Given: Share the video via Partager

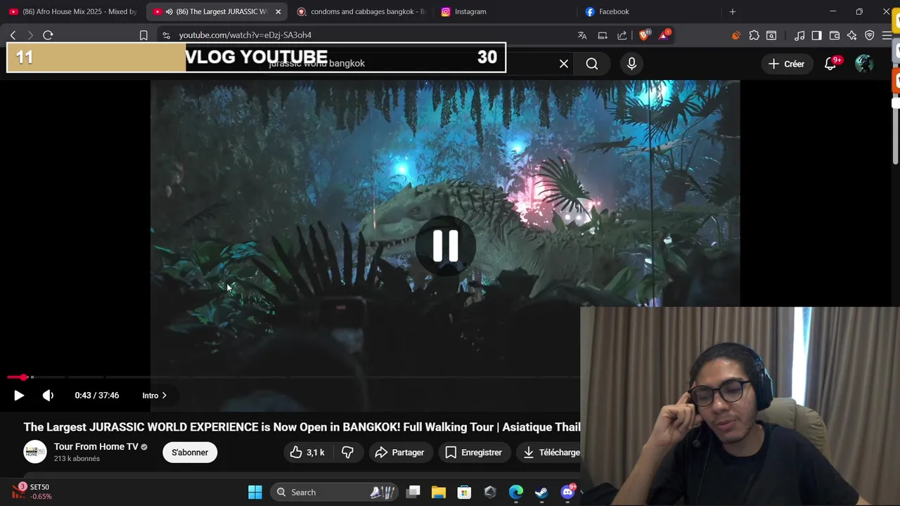Looking at the screenshot, I should tap(399, 453).
